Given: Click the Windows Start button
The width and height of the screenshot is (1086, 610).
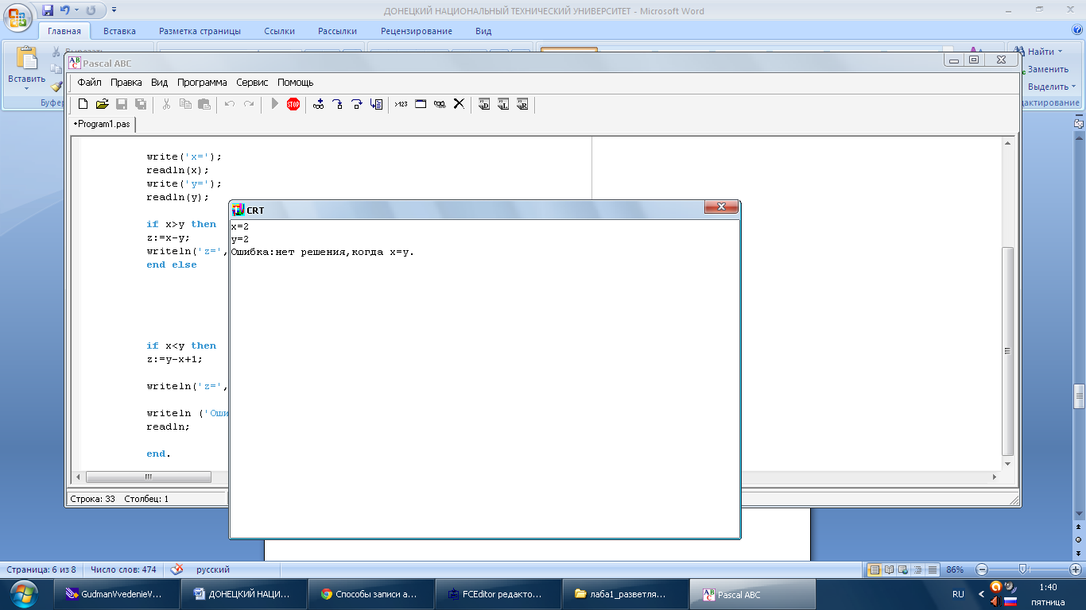Looking at the screenshot, I should (x=22, y=593).
